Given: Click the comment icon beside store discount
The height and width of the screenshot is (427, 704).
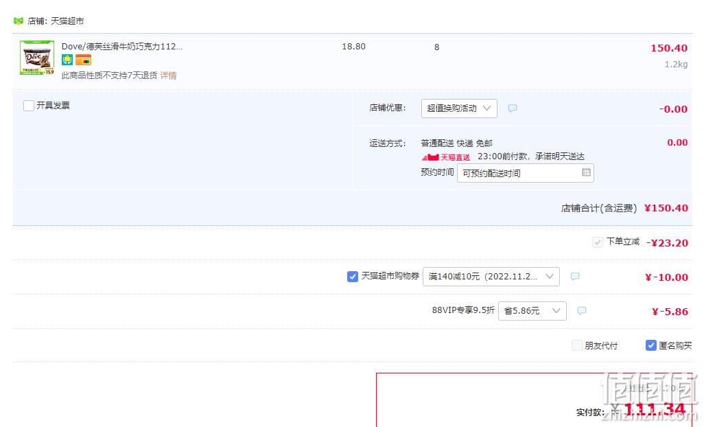Looking at the screenshot, I should click(x=513, y=108).
